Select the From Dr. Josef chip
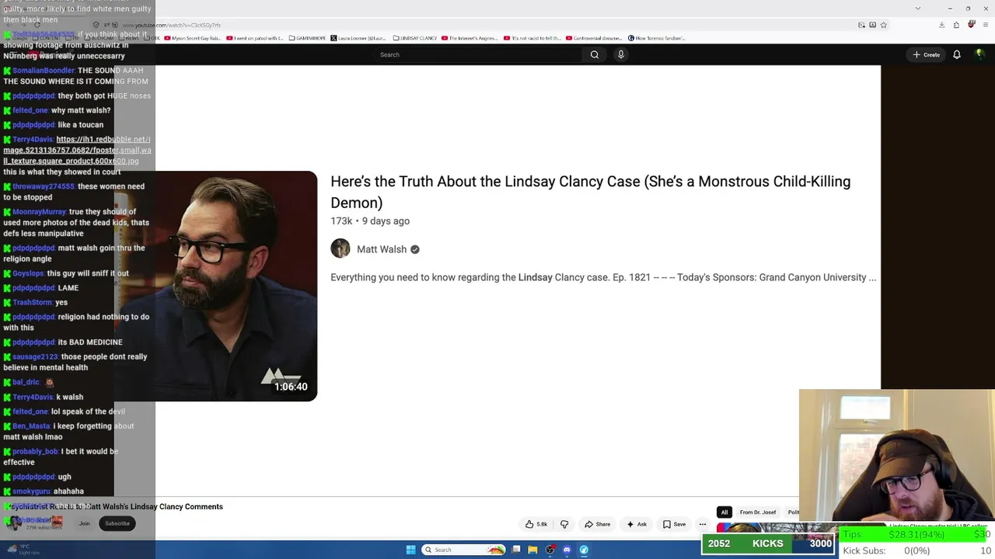 click(758, 512)
